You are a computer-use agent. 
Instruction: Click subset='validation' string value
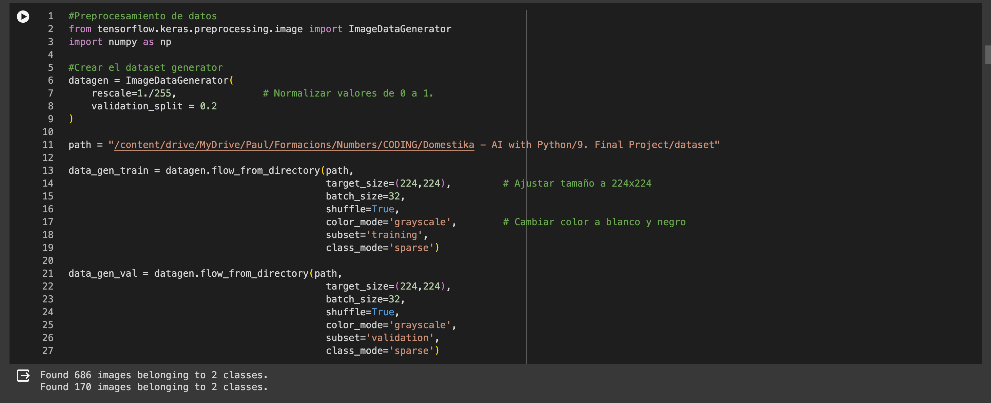point(400,338)
